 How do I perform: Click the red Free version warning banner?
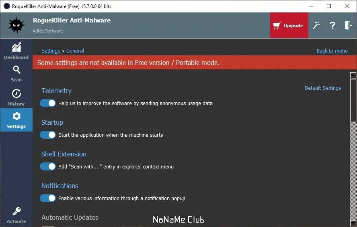click(195, 63)
